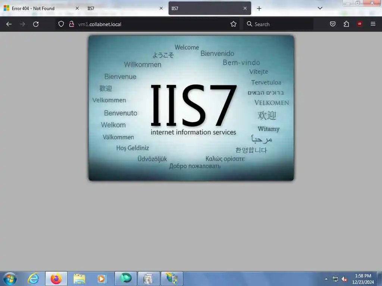Click the green round taskbar app icon
This screenshot has height=286, width=382.
point(126,279)
